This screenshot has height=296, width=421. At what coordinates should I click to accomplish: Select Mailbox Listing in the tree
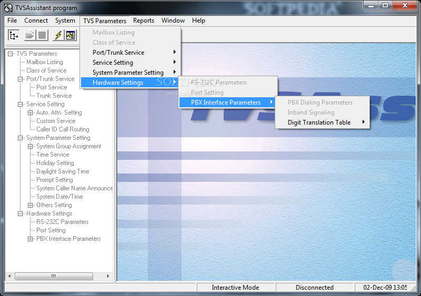45,62
